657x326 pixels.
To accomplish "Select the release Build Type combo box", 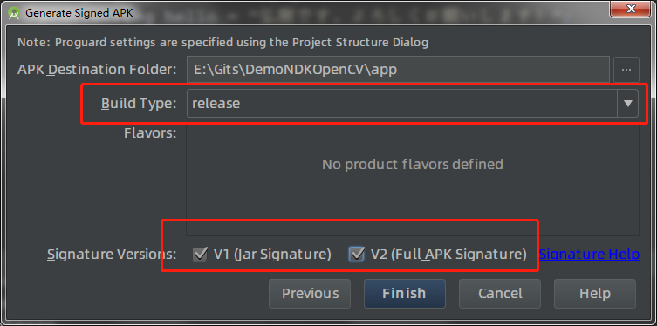I will (x=413, y=103).
